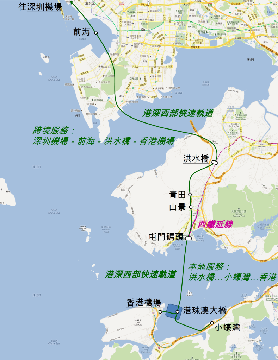Select the 洪水橋 interchange station marker
Viewport: 278px width, 360px height.
point(214,162)
